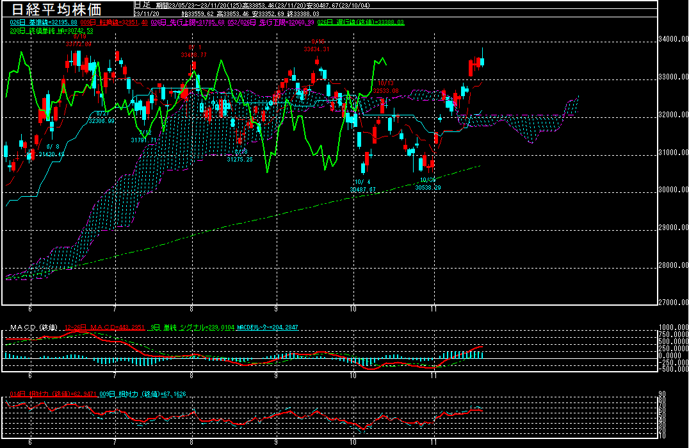Click the 33000.00 price axis label

(x=674, y=77)
